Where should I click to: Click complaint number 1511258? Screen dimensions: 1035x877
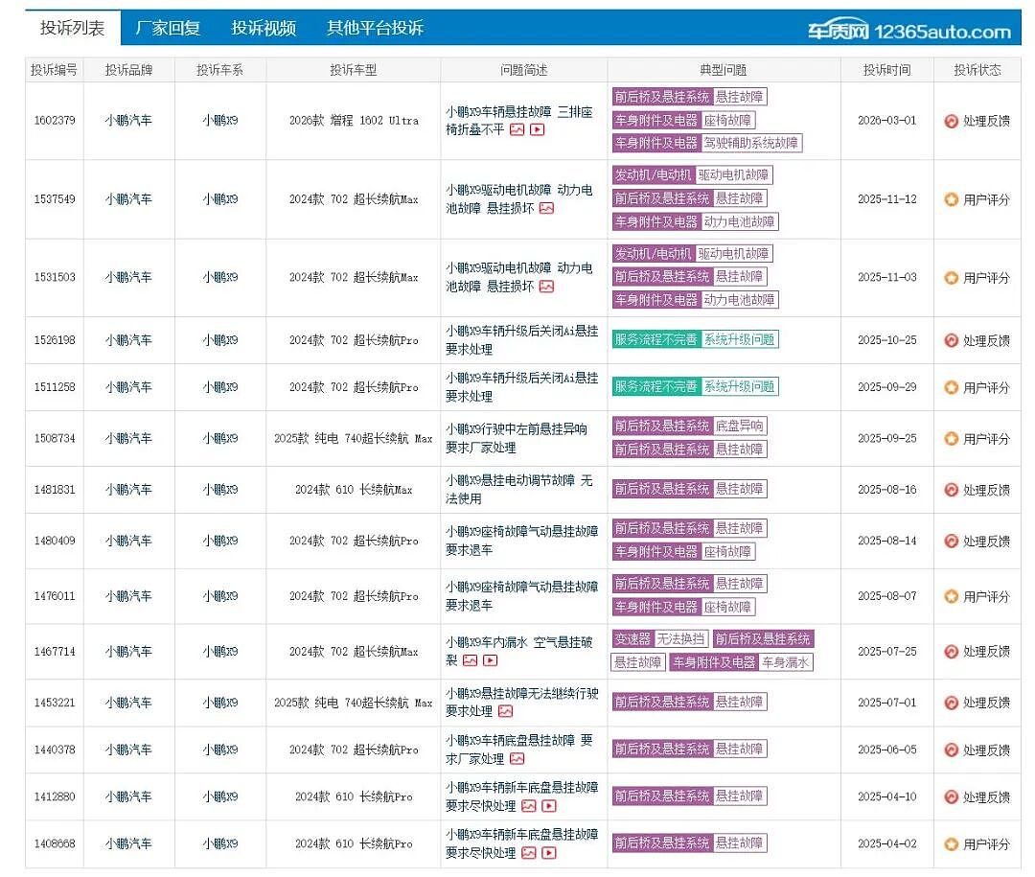pyautogui.click(x=55, y=387)
